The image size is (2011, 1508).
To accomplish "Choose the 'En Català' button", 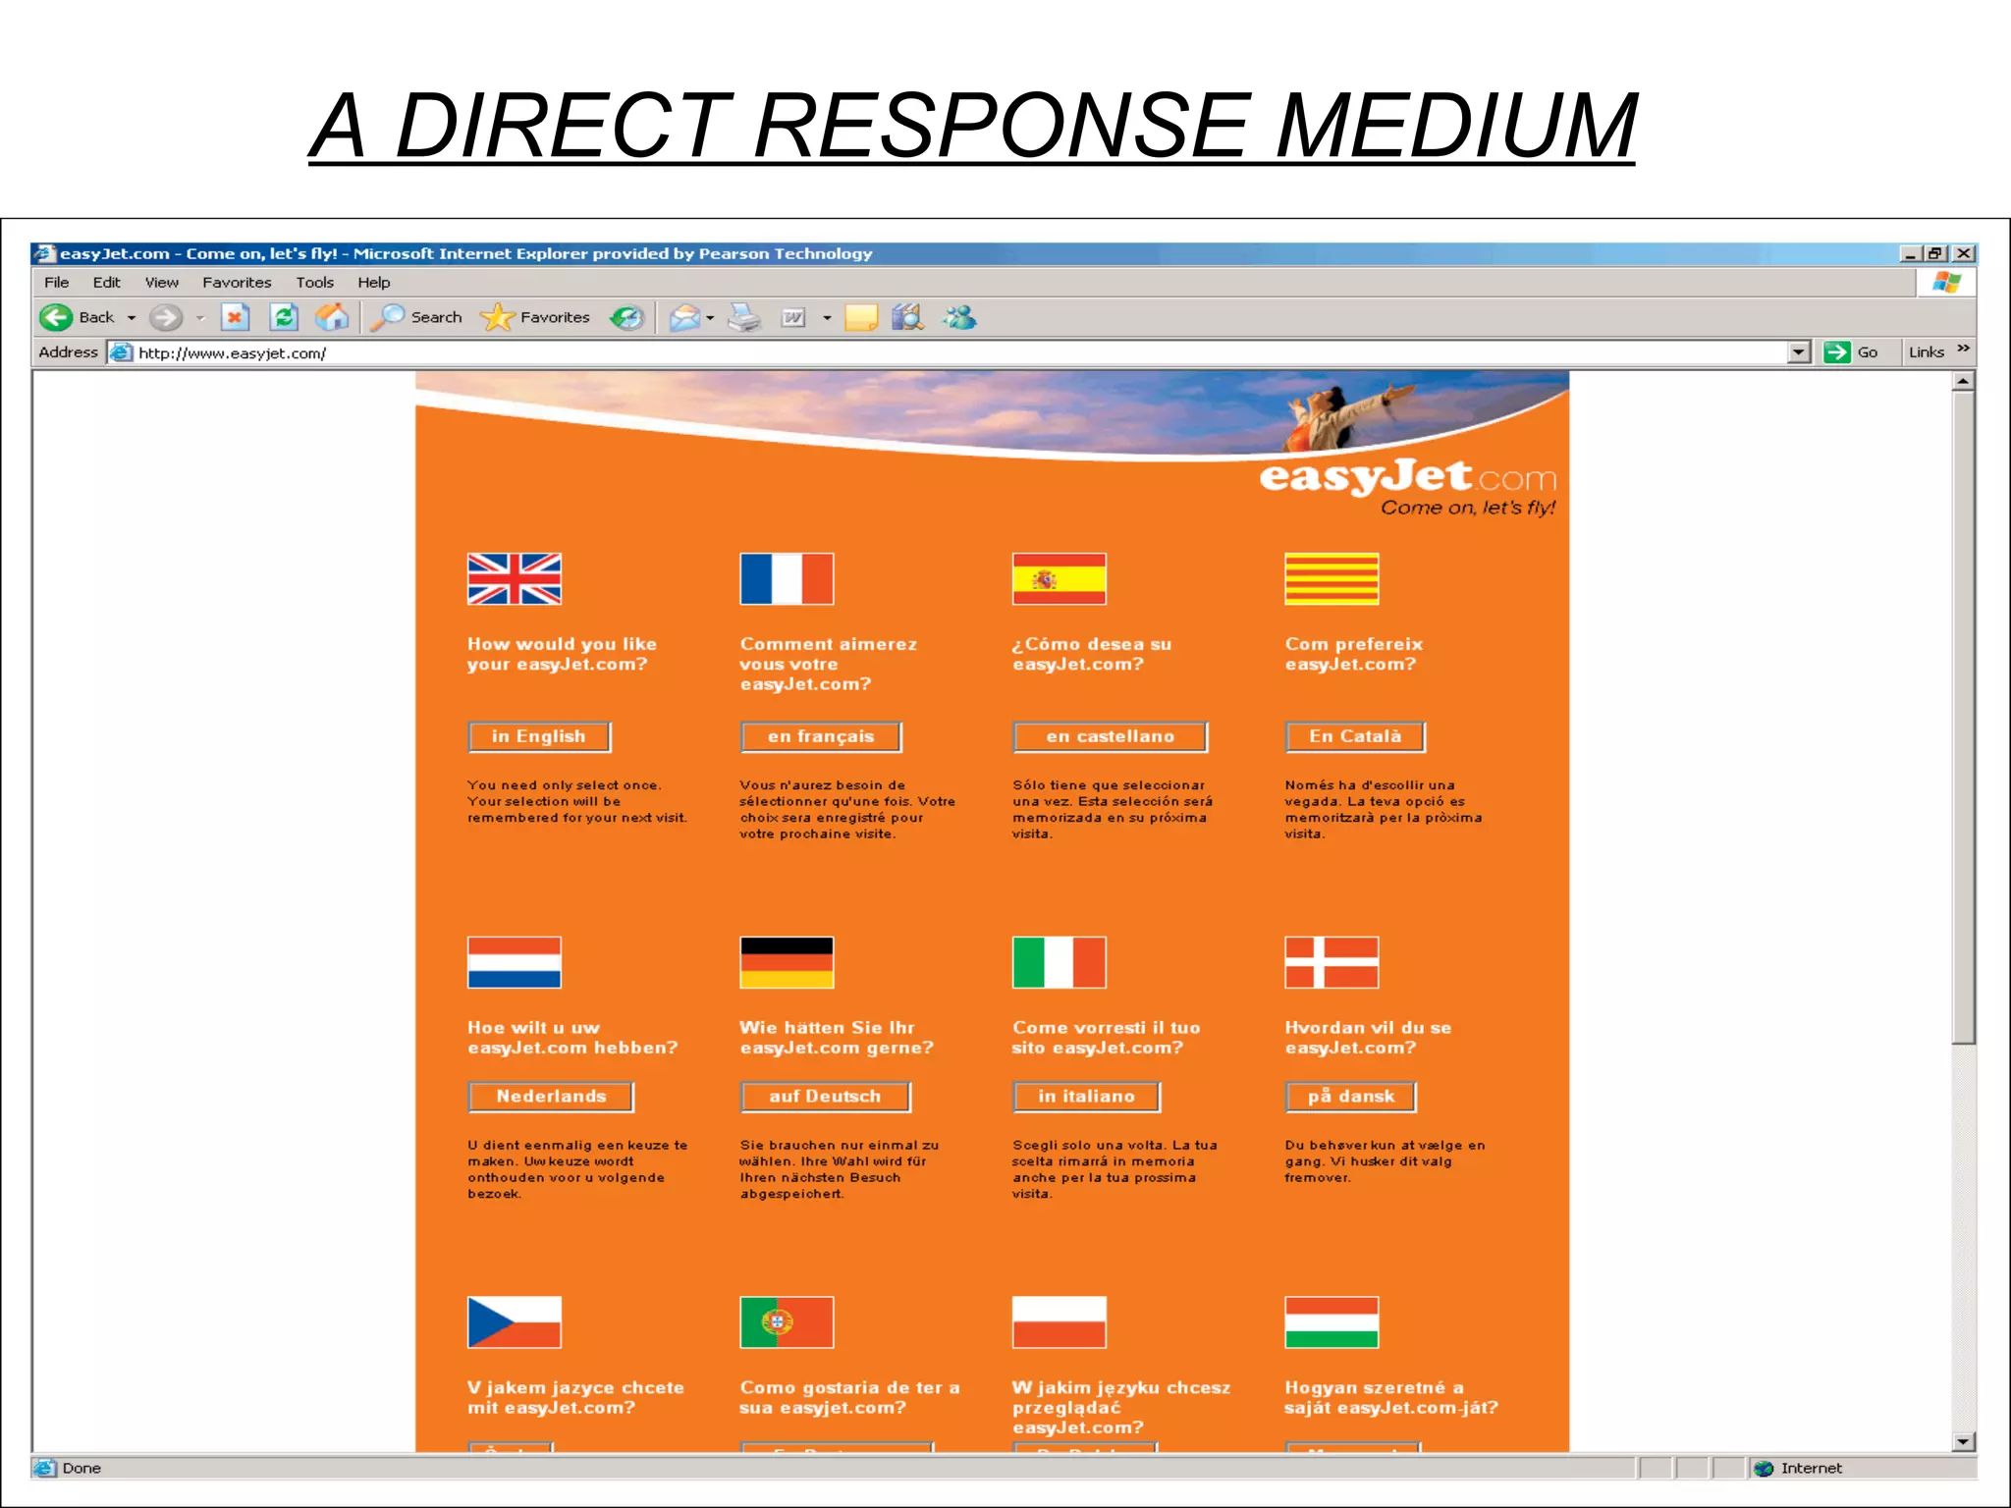I will [1355, 736].
